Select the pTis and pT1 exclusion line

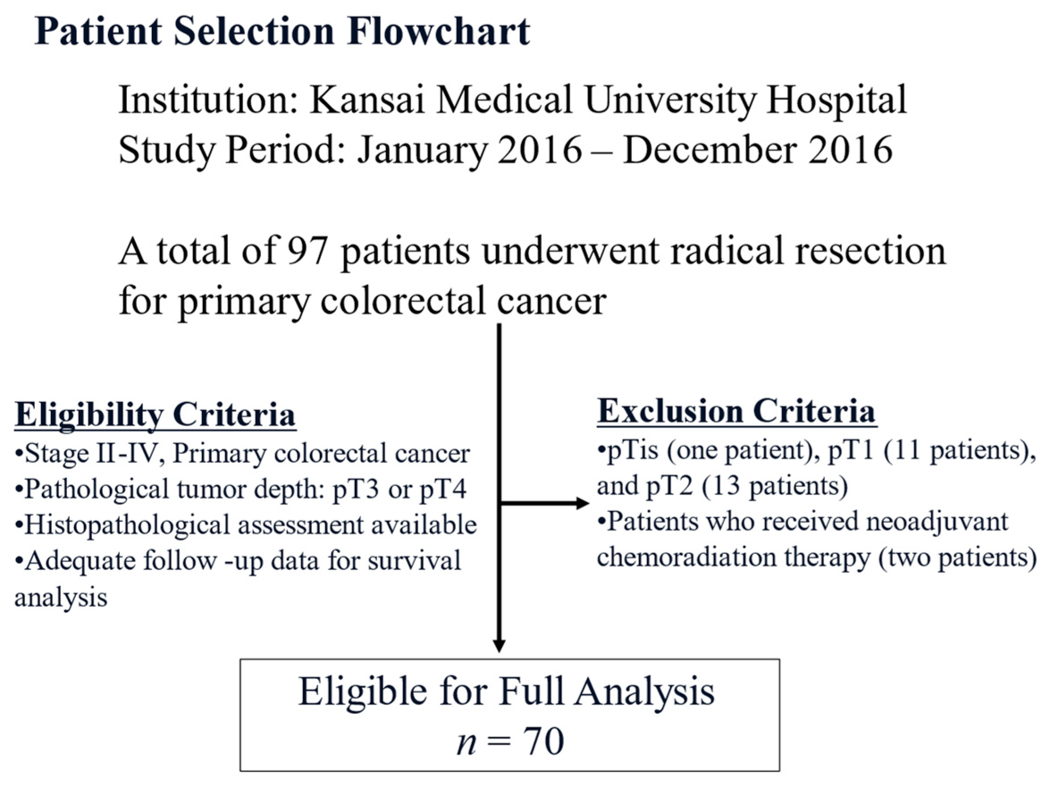click(x=816, y=450)
